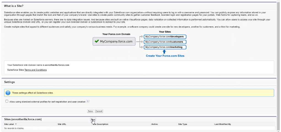Click the Active column header
The width and height of the screenshot is (281, 132).
point(154,124)
